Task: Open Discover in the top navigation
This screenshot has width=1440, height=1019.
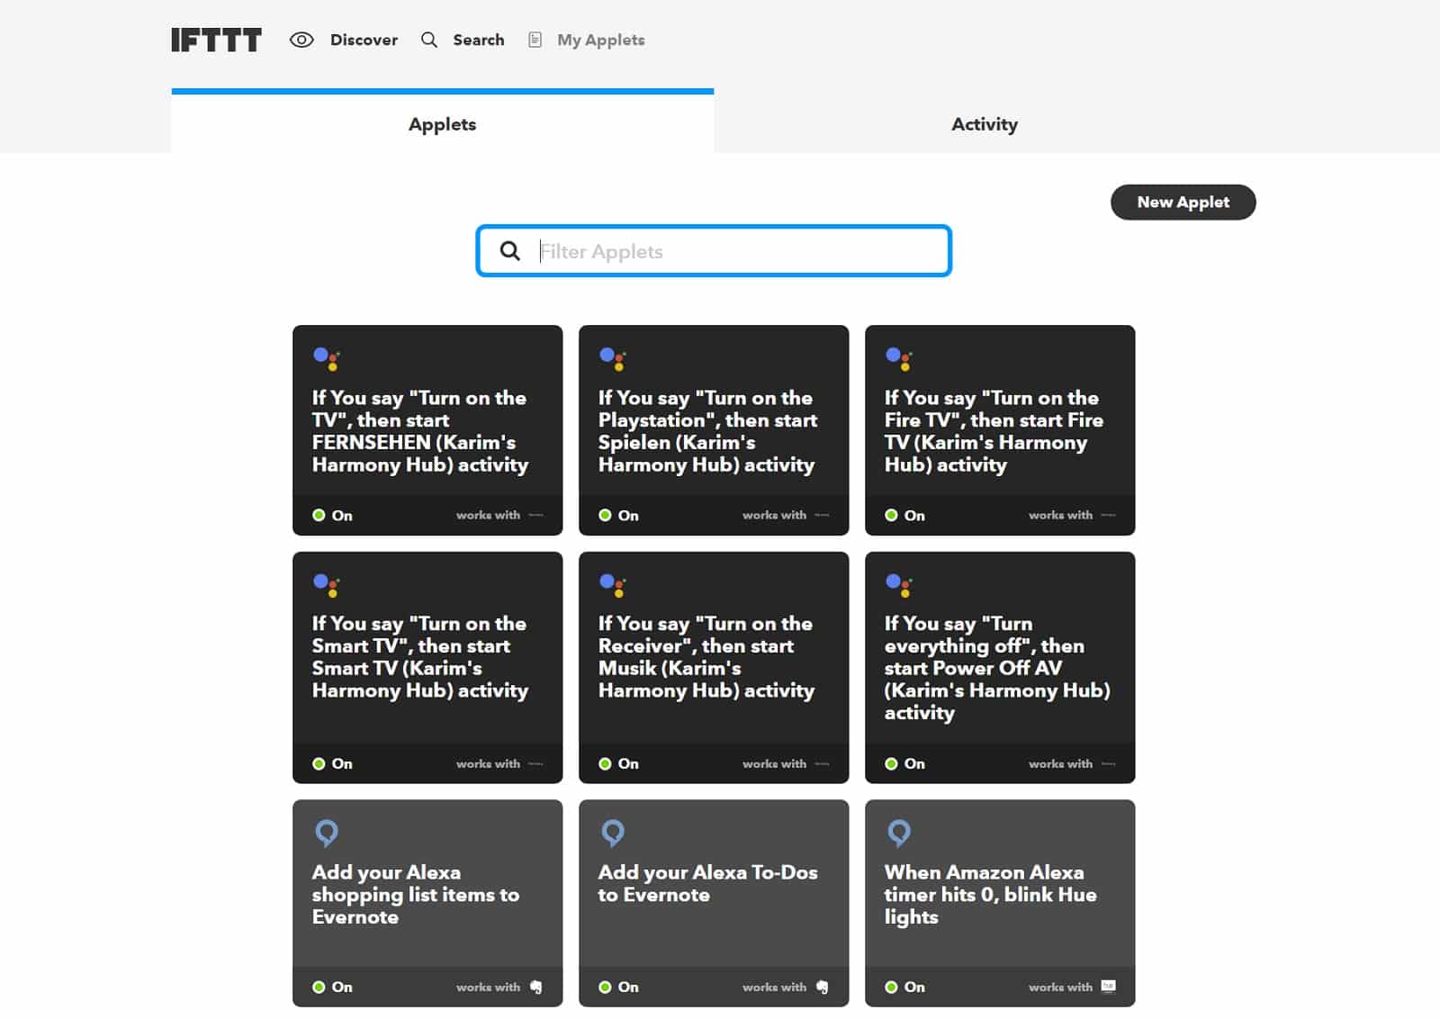Action: pos(364,40)
